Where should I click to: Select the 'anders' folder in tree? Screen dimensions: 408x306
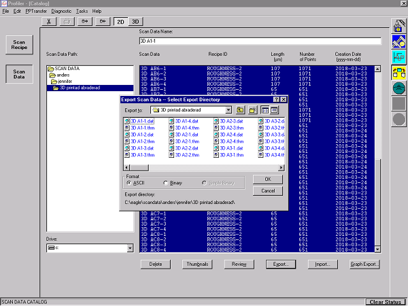(x=64, y=75)
